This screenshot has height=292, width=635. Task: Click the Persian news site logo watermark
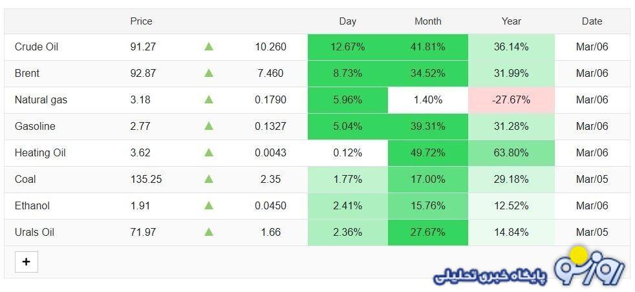point(529,267)
